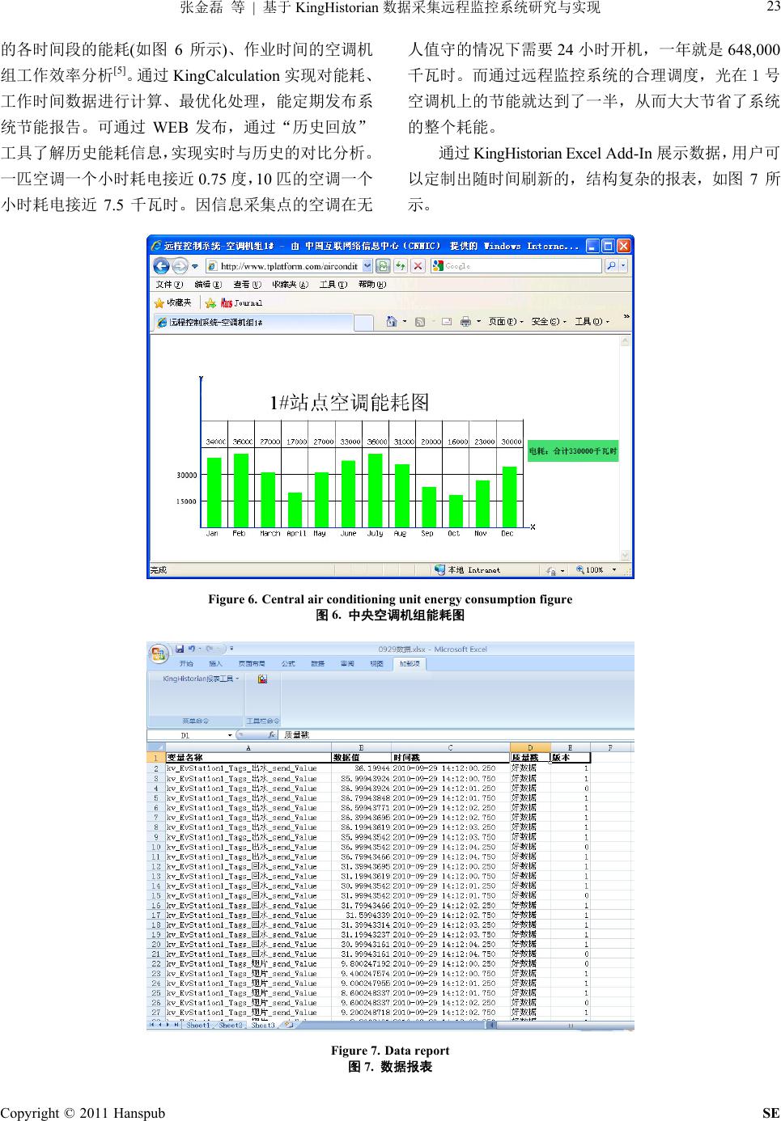Click the IE Back navigation button
Image resolution: width=781 pixels, height=1121 pixels.
point(161,266)
